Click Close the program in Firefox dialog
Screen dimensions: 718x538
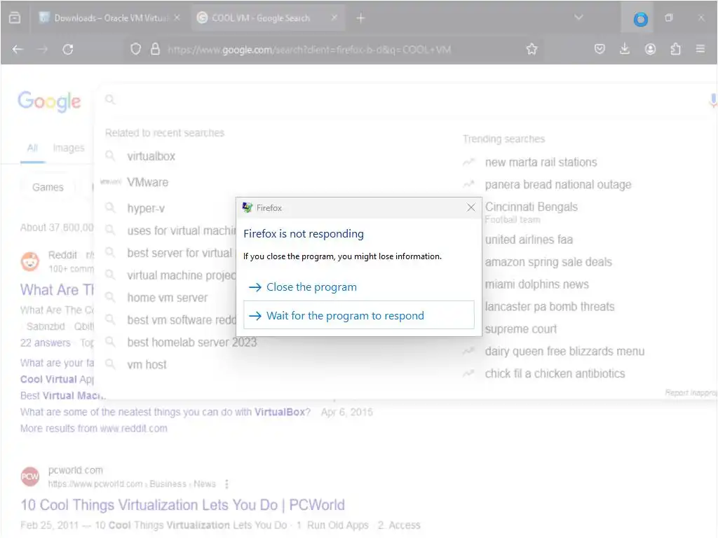click(x=358, y=287)
